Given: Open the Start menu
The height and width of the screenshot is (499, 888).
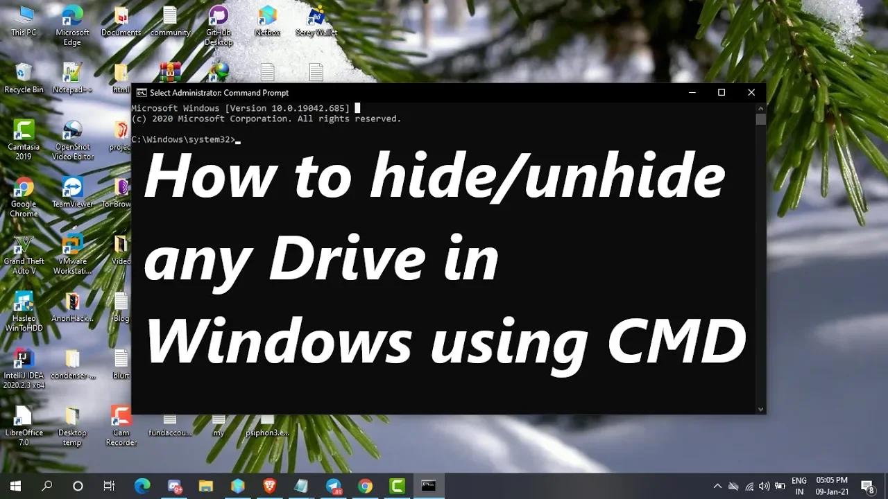Looking at the screenshot, I should pos(15,486).
